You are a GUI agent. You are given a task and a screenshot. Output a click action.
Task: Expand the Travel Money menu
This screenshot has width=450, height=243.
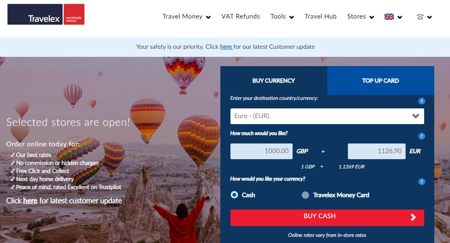[186, 17]
